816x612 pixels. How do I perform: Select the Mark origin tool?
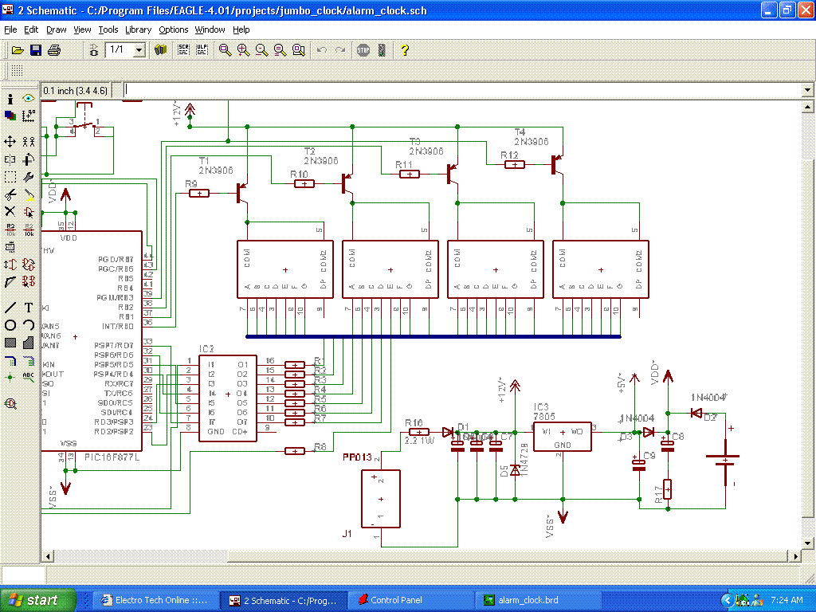29,116
